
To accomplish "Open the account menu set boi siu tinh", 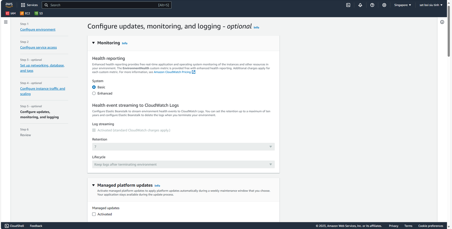I will [x=431, y=5].
